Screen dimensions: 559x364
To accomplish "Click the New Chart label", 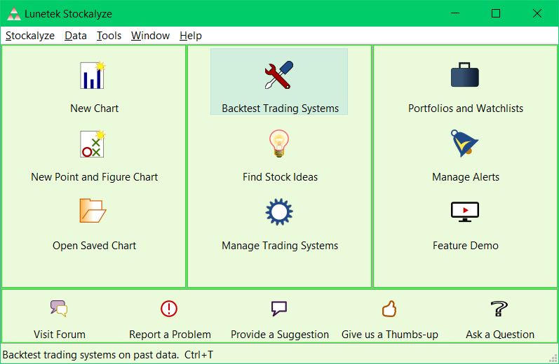I will [x=94, y=108].
